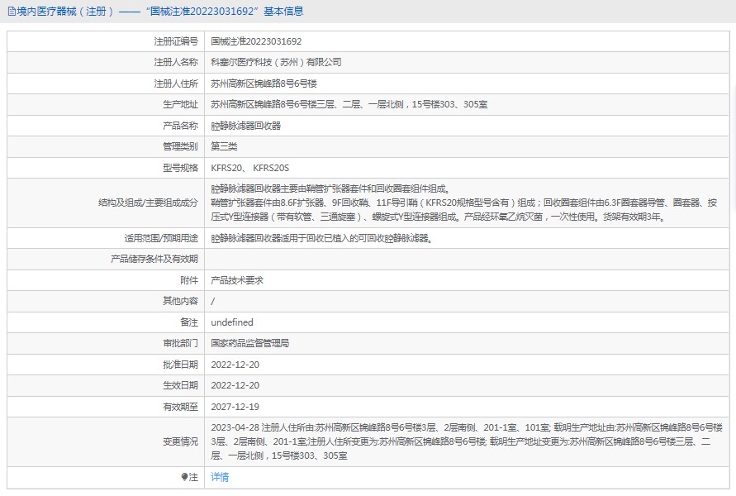Click the 备注 row label
The height and width of the screenshot is (496, 736).
pos(189,322)
